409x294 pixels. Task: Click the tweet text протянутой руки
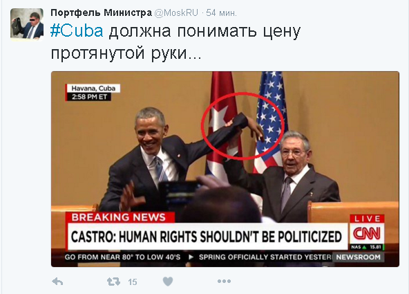pos(126,53)
